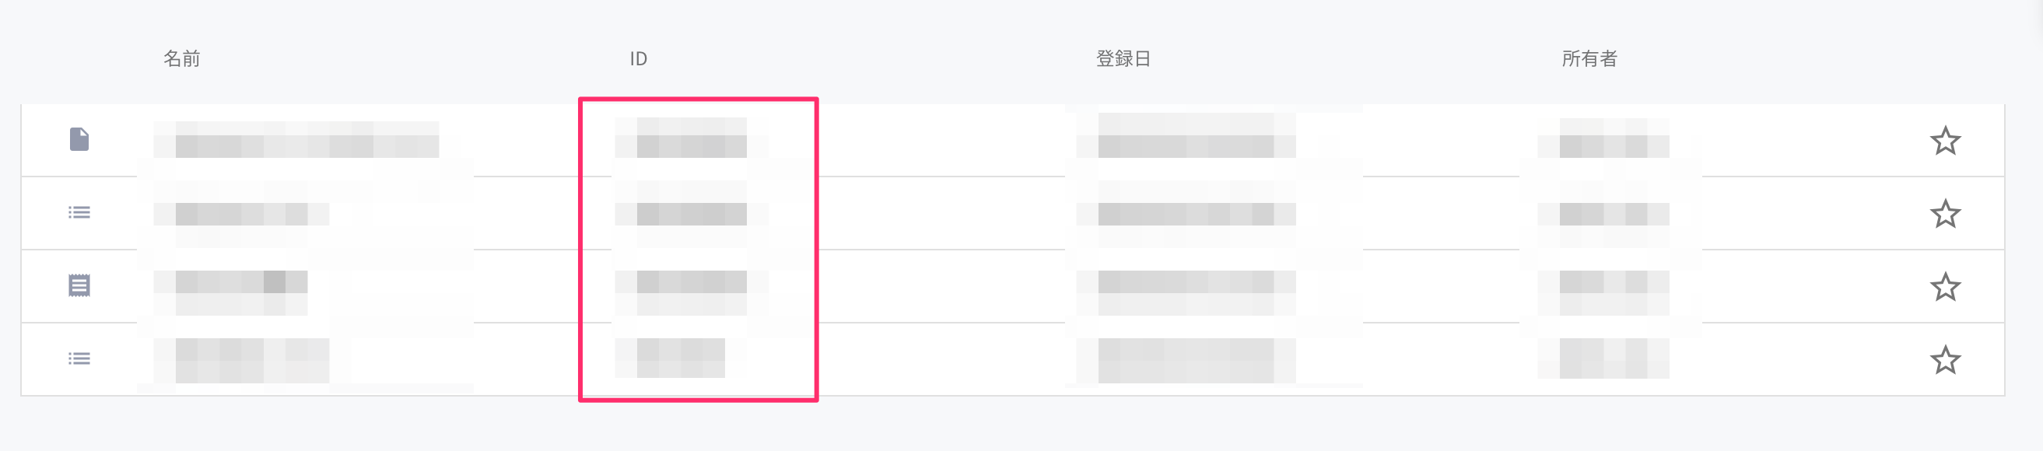Sort by the 名前 column header

point(181,58)
